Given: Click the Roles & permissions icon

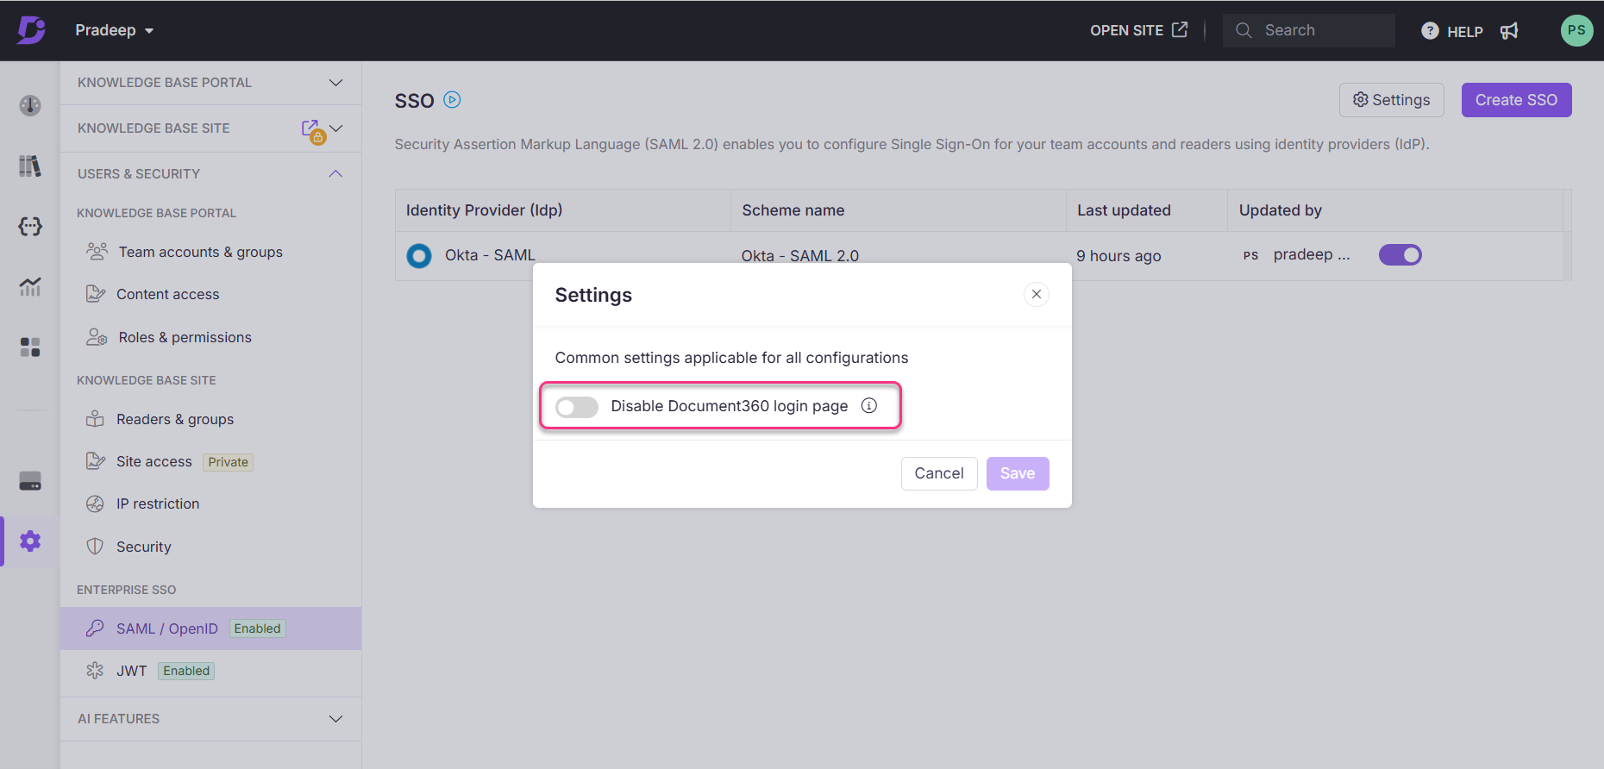Looking at the screenshot, I should 97,337.
